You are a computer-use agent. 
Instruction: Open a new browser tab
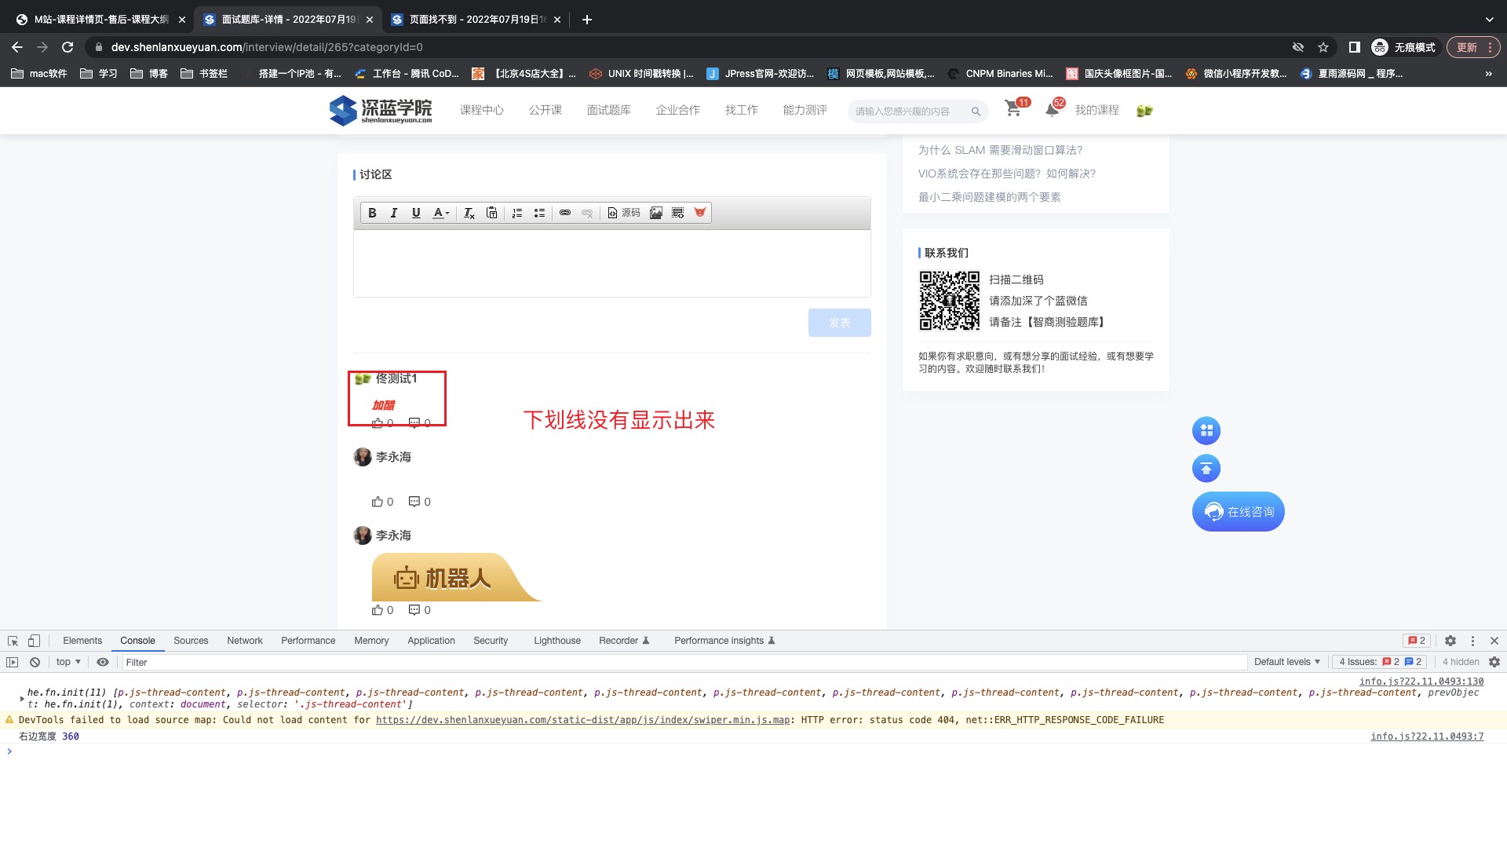[x=587, y=20]
